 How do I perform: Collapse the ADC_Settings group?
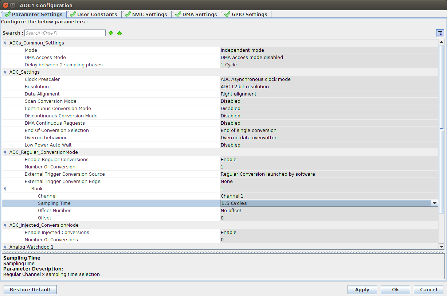tap(4, 72)
